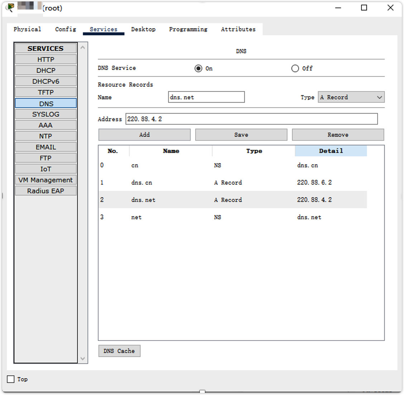Click the Packet Tracer app icon in title bar
404x395 pixels.
(x=10, y=8)
